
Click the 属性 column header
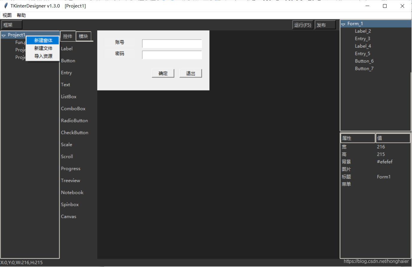(x=358, y=138)
